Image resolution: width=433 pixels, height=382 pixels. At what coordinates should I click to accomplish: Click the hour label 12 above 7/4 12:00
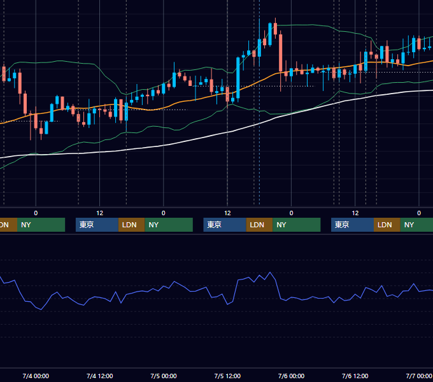(x=100, y=213)
